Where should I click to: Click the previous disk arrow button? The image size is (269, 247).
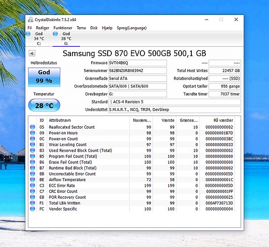coord(32,53)
